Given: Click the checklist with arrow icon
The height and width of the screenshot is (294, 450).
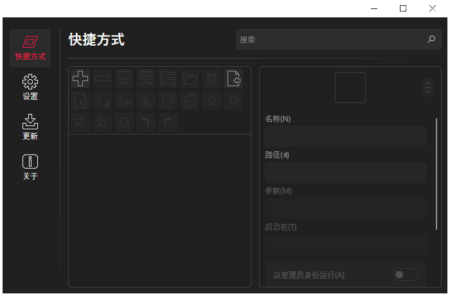Looking at the screenshot, I should pyautogui.click(x=168, y=78).
